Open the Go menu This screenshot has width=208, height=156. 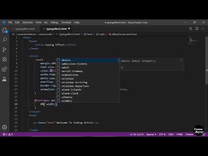(x=46, y=23)
